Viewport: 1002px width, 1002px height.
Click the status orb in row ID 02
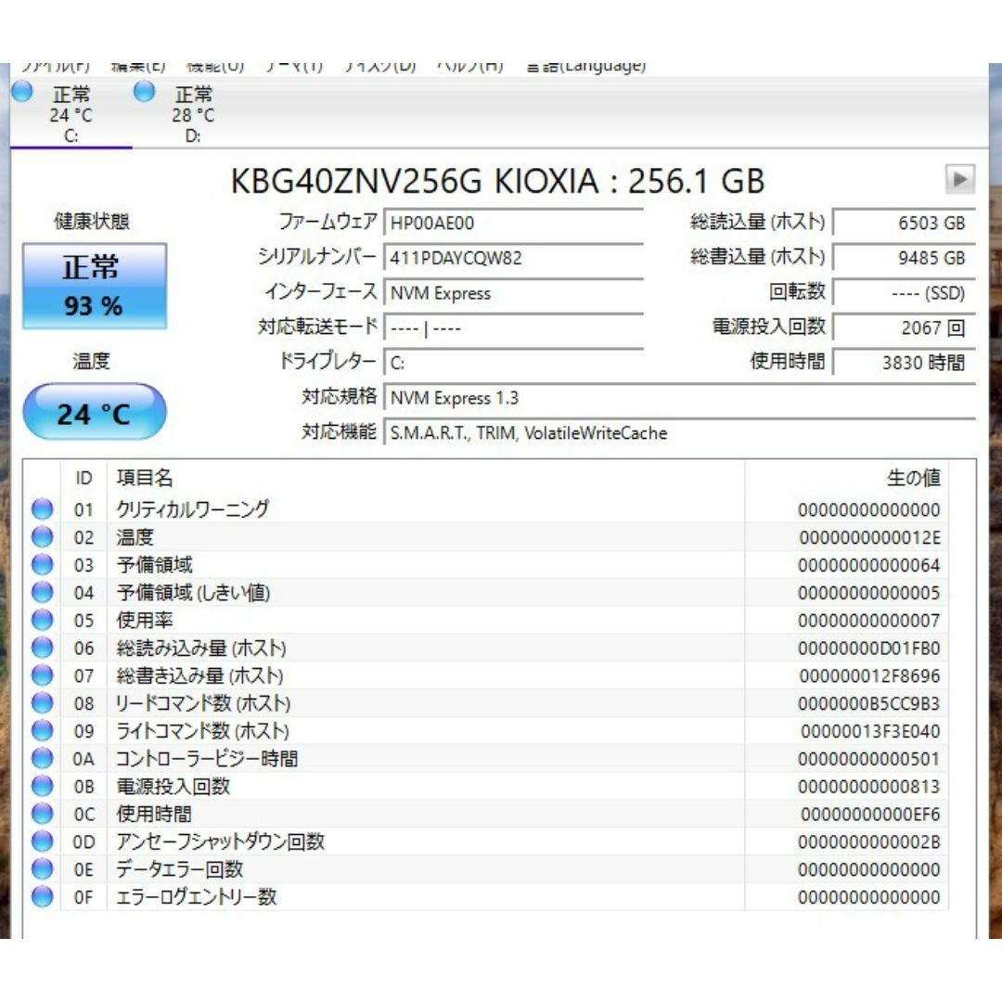[x=42, y=537]
